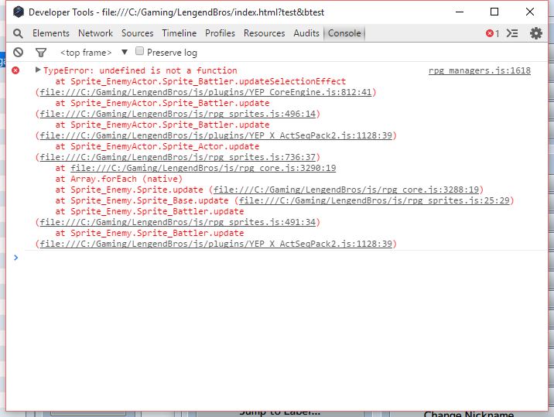Image resolution: width=554 pixels, height=417 pixels.
Task: Open the console filter funnel icon
Action: tap(41, 53)
